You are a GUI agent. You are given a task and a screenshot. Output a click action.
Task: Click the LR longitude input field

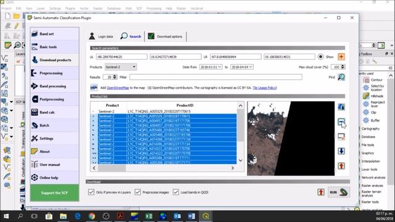coord(235,57)
